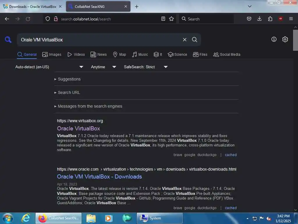Screen dimensions: 298x224
Task: Click the Firefox Search box
Action: click(x=206, y=19)
